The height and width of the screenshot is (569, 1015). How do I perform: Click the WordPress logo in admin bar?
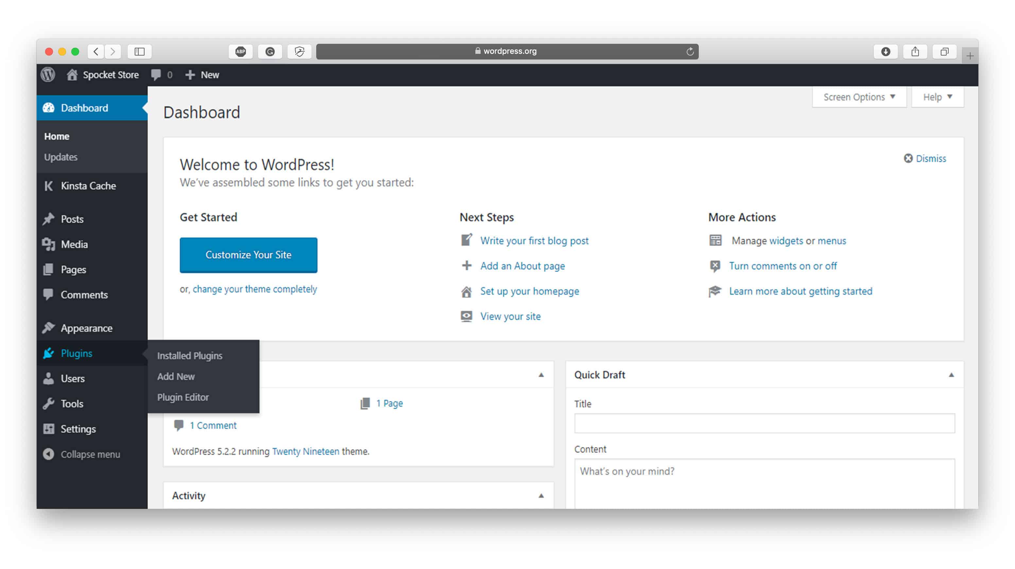[x=48, y=75]
